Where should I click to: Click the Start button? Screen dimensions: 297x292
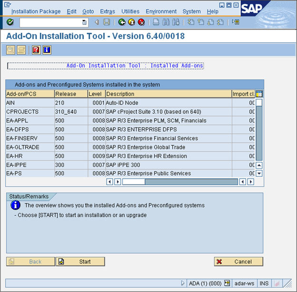click(x=80, y=262)
